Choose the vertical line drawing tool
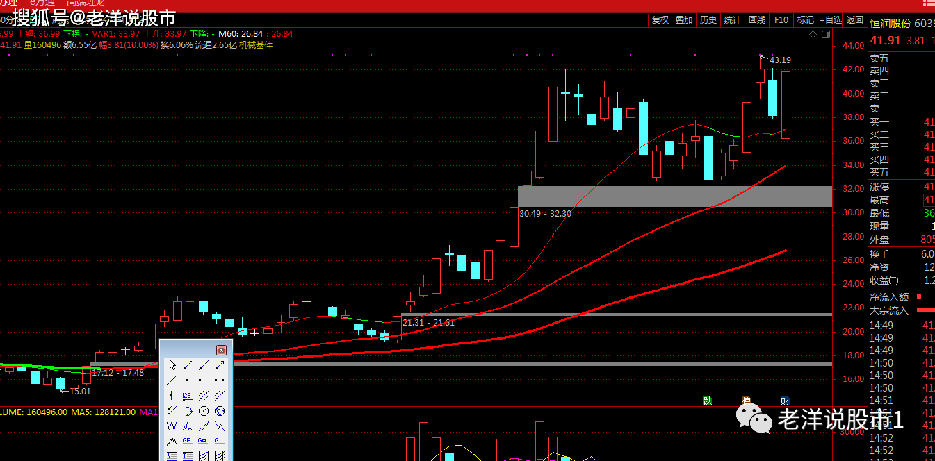Viewport: 935px width, 461px height. click(x=172, y=395)
